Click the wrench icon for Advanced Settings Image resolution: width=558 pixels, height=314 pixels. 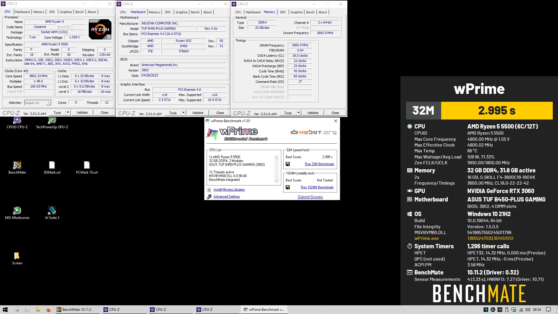coord(209,197)
